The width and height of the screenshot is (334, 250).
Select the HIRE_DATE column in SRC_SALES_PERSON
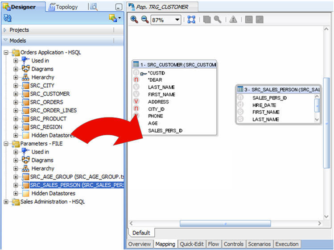pos(264,105)
